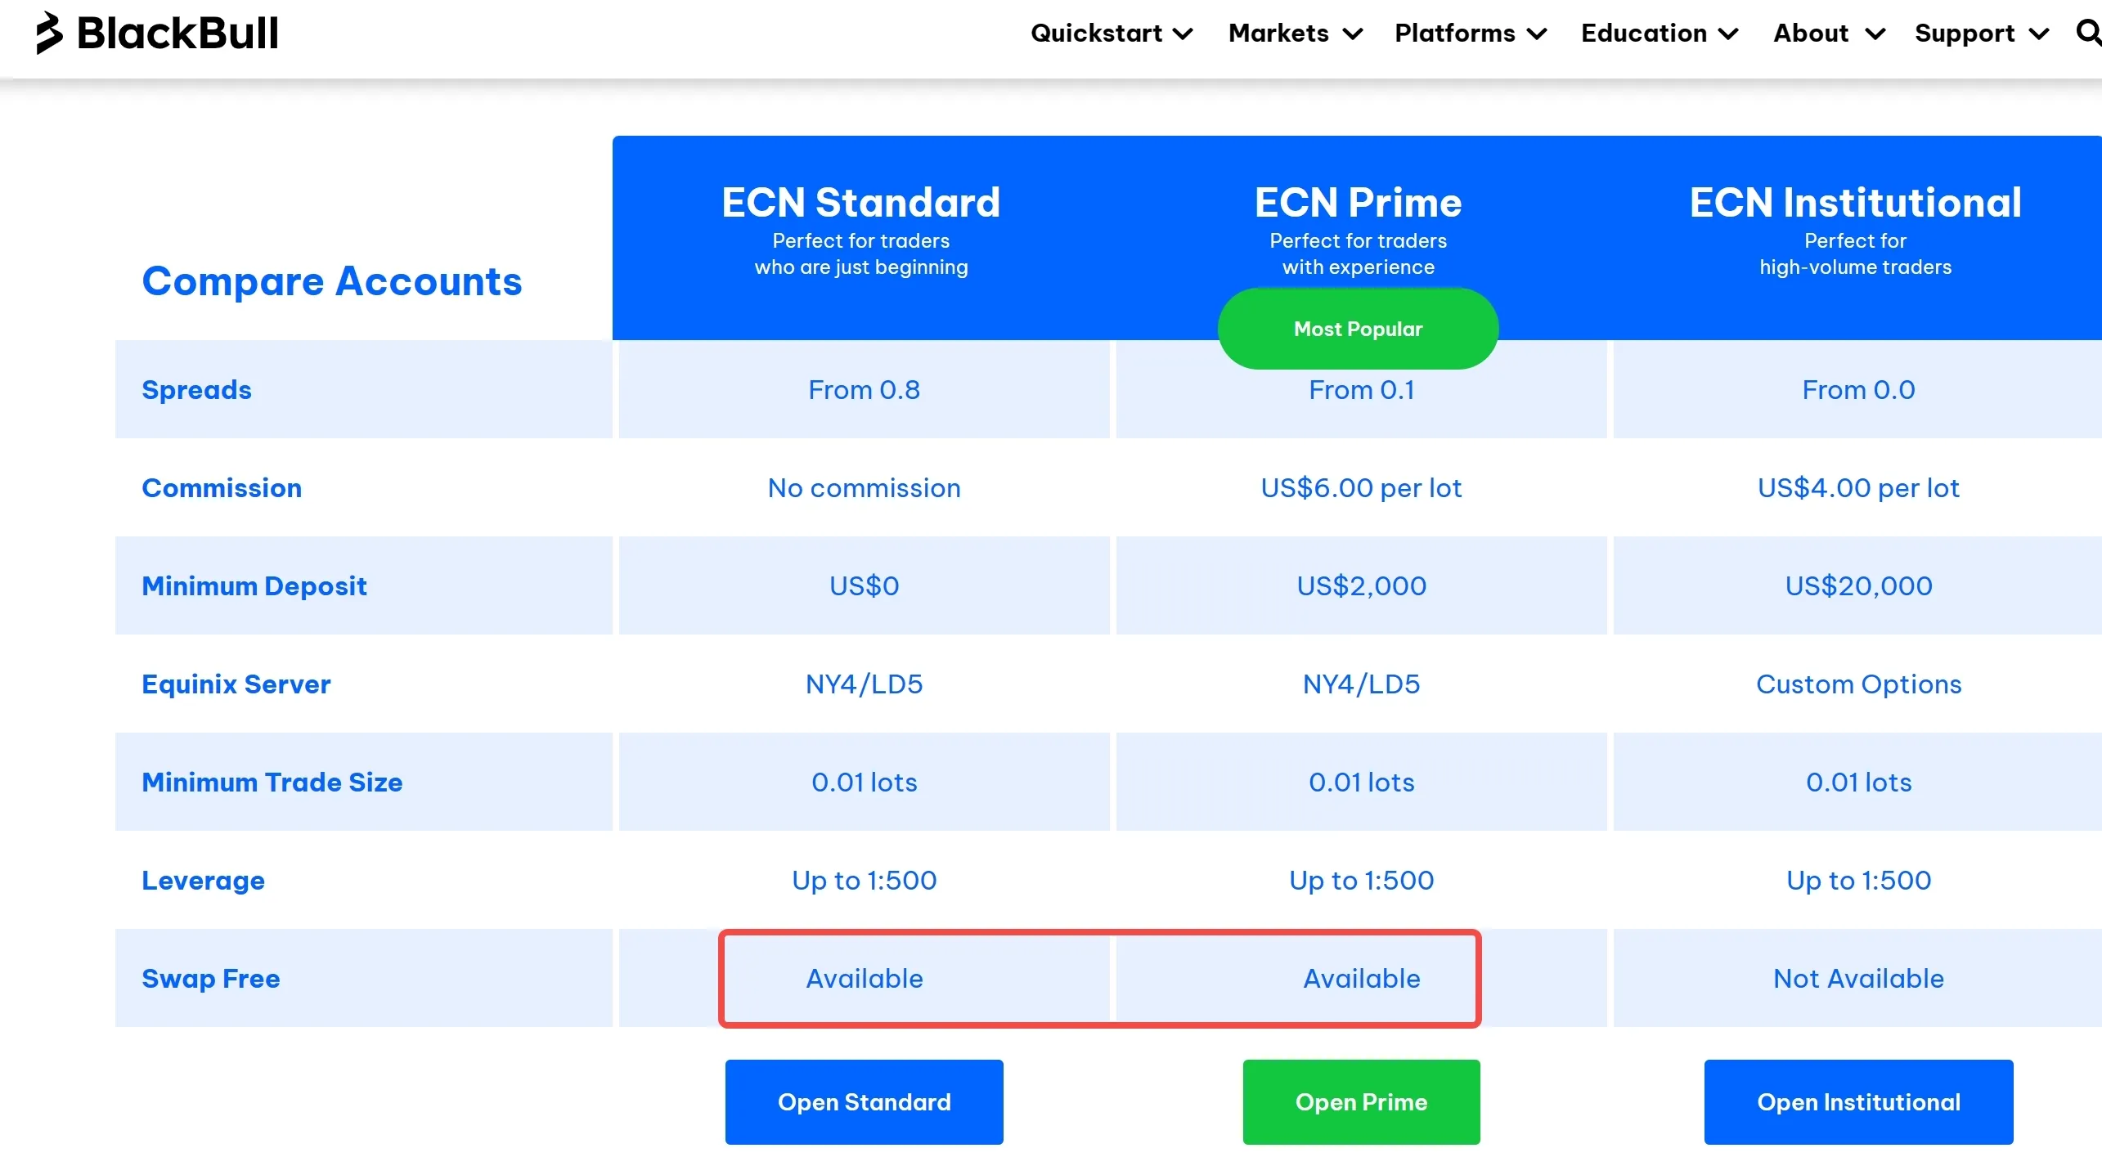Open the Markets menu
The image size is (2102, 1166).
click(1280, 34)
